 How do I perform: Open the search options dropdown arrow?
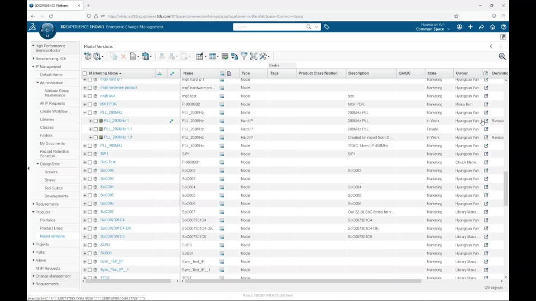[x=317, y=27]
